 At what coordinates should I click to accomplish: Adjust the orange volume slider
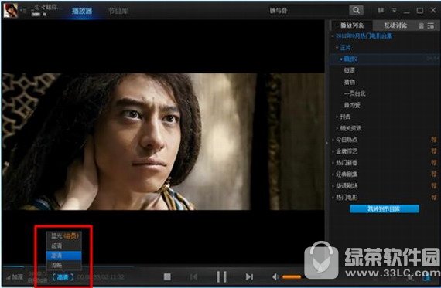pos(292,277)
